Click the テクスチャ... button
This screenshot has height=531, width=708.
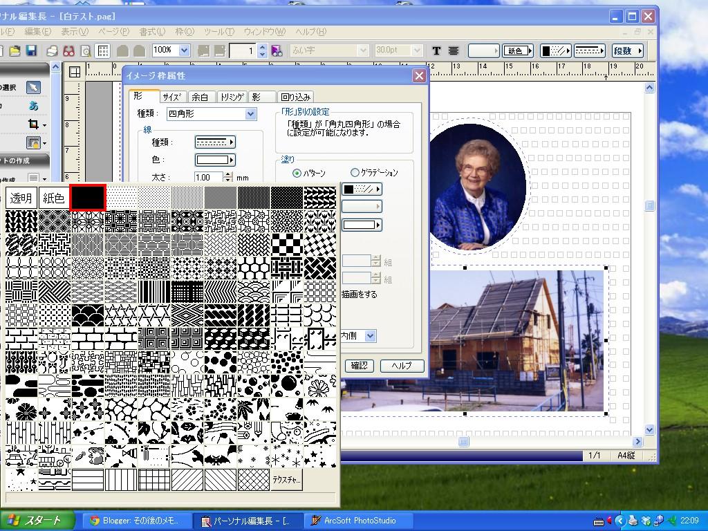(x=286, y=480)
